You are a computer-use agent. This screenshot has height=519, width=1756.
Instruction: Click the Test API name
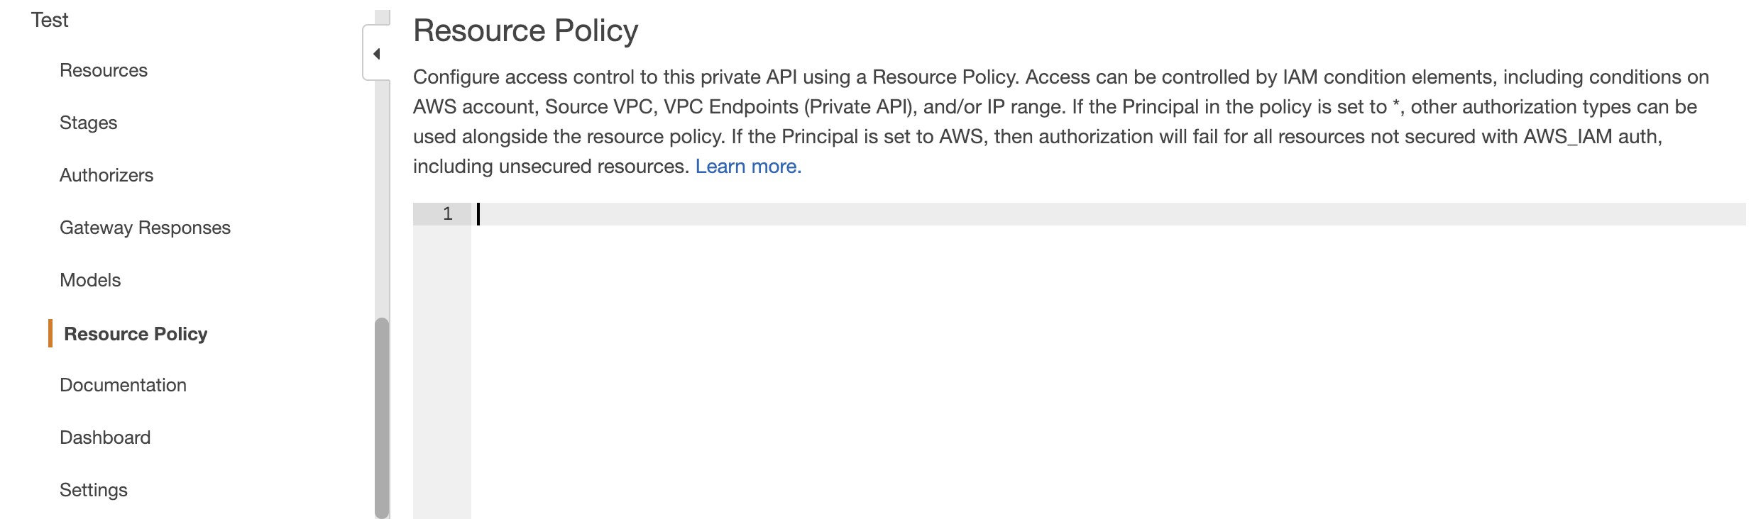(x=50, y=20)
